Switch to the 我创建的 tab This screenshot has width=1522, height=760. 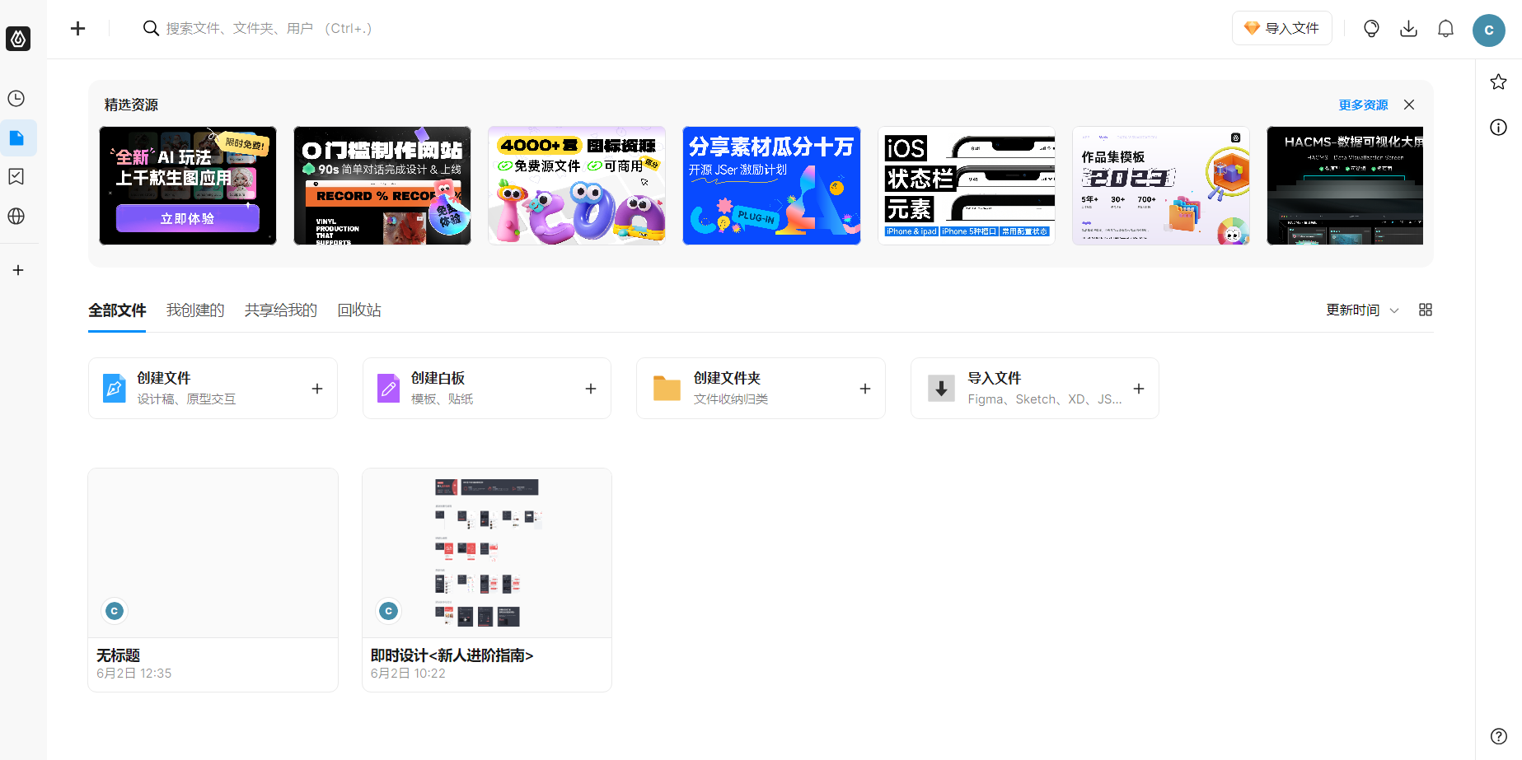[194, 310]
